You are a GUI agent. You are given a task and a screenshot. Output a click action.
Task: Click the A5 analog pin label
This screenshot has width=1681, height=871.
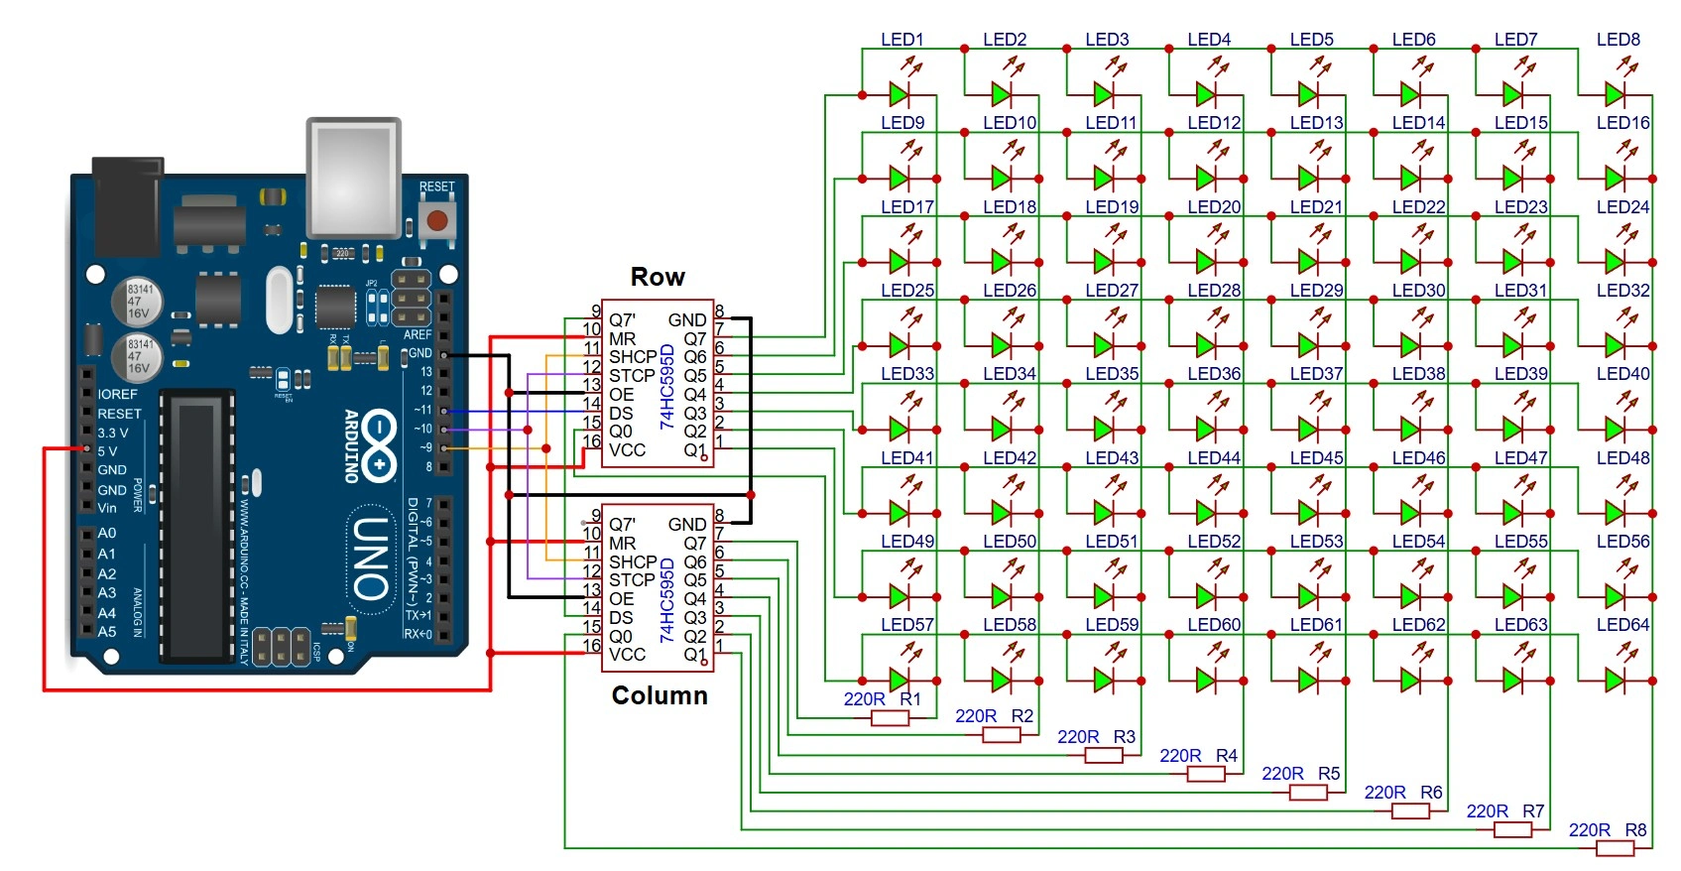(106, 631)
